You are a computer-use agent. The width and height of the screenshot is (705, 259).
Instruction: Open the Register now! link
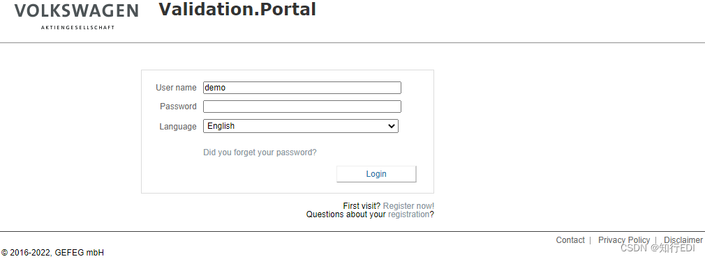click(x=409, y=206)
